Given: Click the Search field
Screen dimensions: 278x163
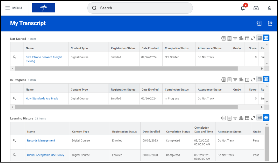Looking at the screenshot, I should pos(140,8).
